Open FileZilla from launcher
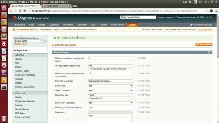Image resolution: width=219 pixels, height=123 pixels. click(4, 44)
